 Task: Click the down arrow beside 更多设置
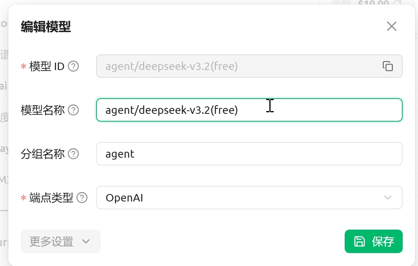click(86, 241)
